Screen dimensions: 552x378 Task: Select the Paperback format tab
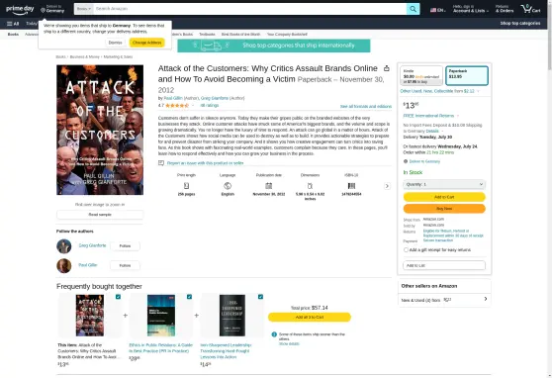click(467, 75)
